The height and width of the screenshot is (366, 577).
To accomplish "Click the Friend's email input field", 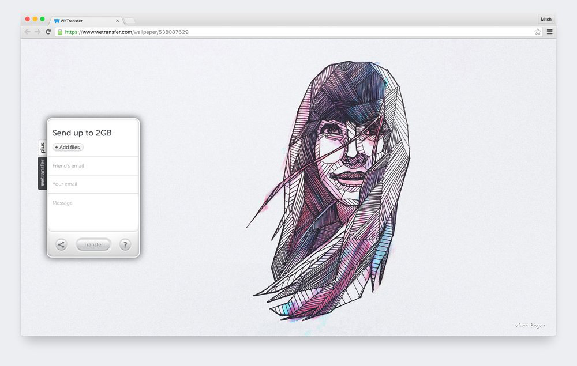I will (92, 165).
